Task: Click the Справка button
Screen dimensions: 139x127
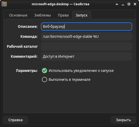Action: tap(16, 120)
